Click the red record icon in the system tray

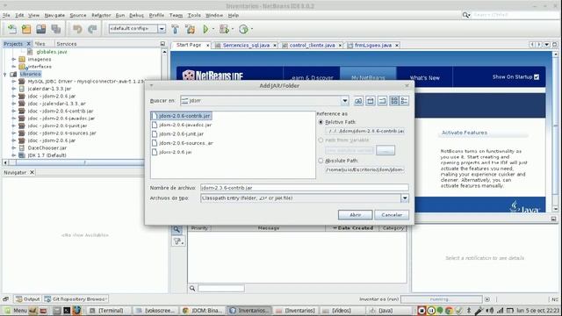(421, 310)
